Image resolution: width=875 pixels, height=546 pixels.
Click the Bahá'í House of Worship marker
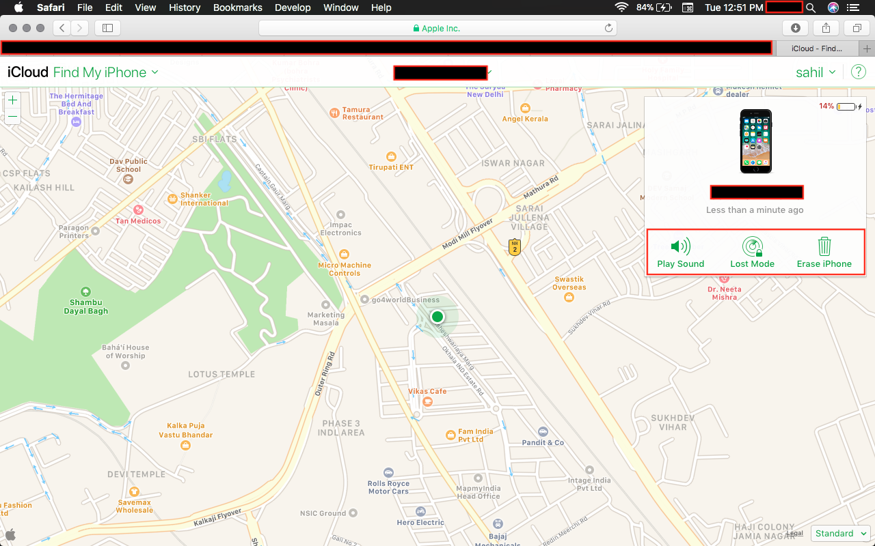[x=125, y=365]
